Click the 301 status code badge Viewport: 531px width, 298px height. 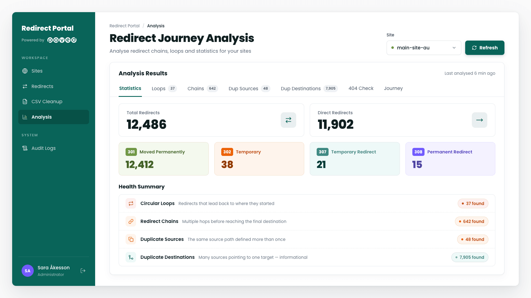click(131, 152)
